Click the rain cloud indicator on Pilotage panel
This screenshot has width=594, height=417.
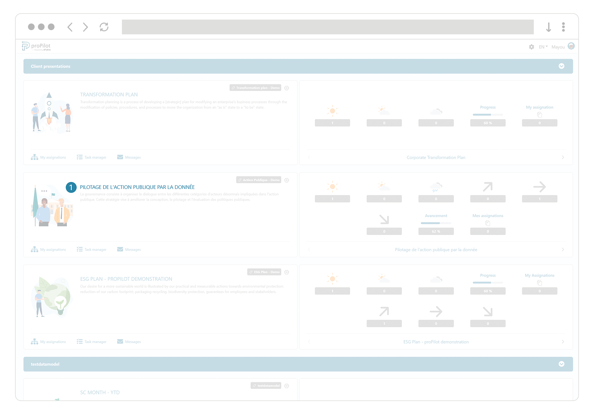point(436,187)
